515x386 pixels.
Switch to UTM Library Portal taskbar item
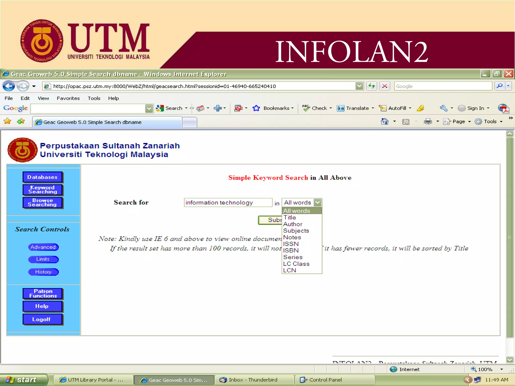click(93, 380)
